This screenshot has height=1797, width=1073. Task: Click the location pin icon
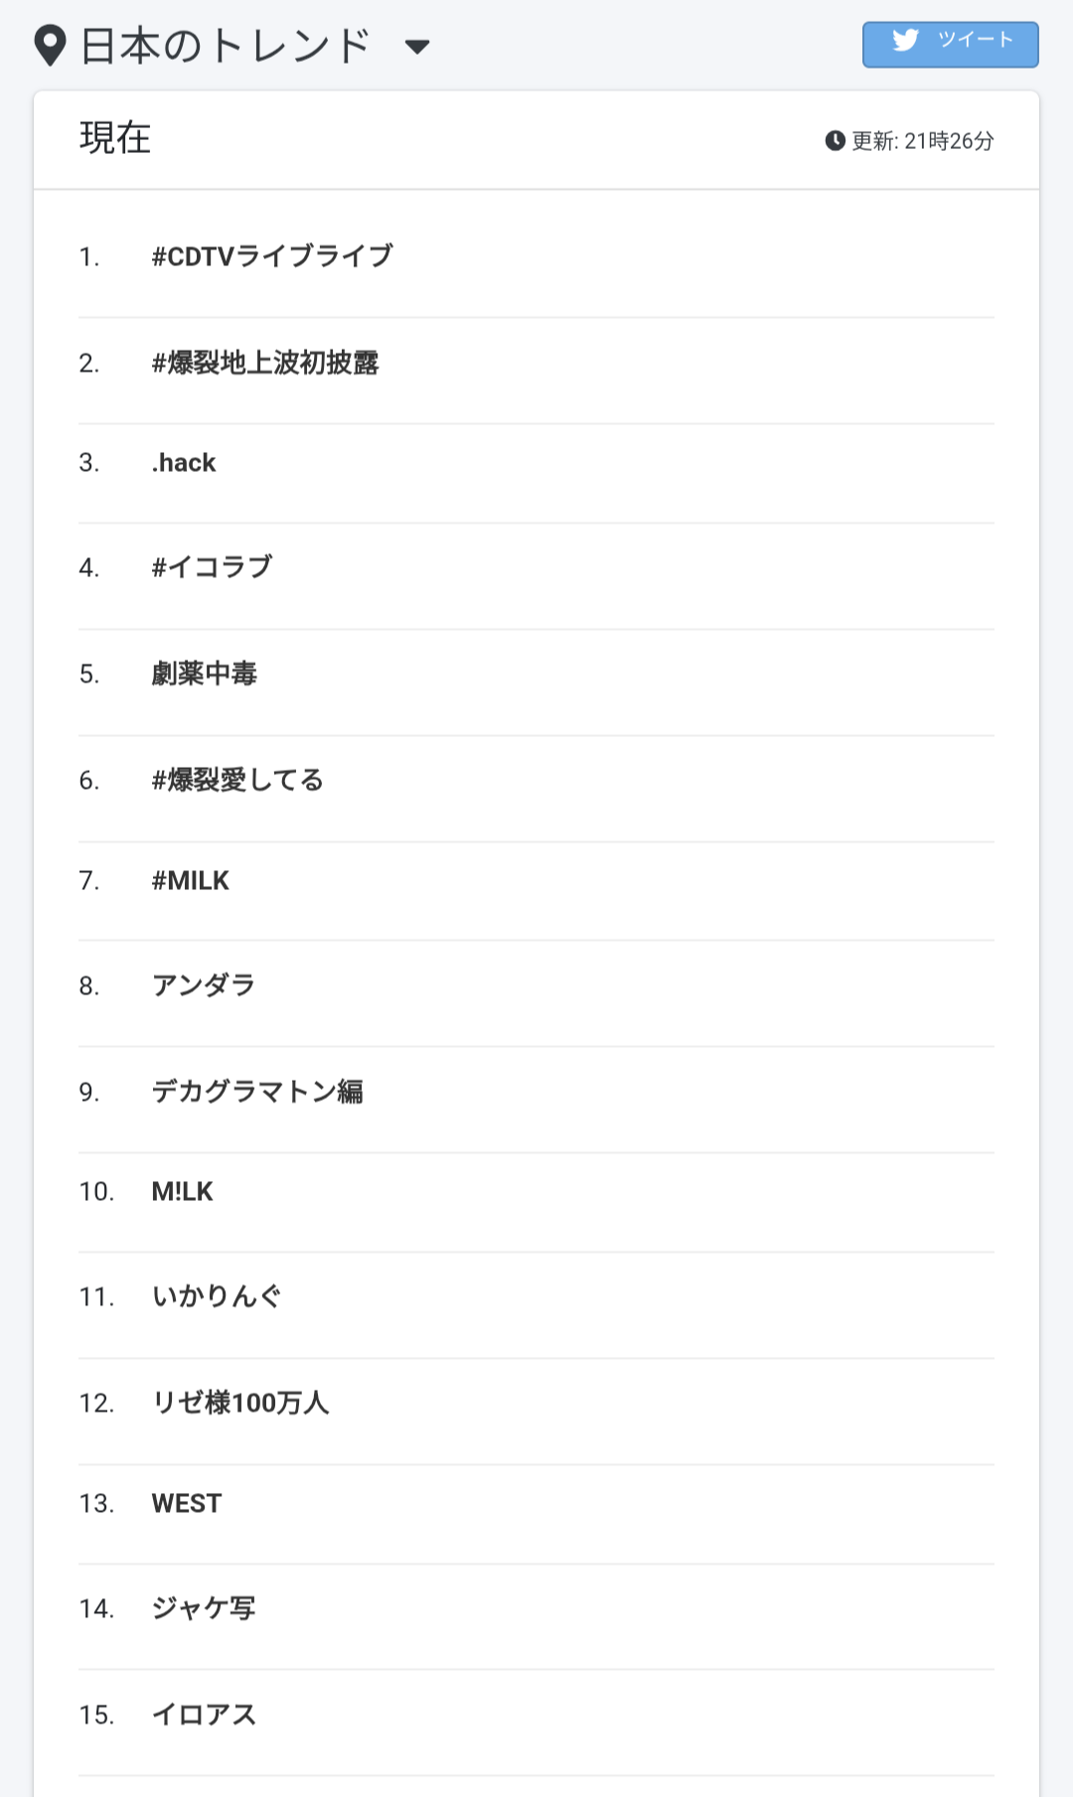pyautogui.click(x=50, y=46)
